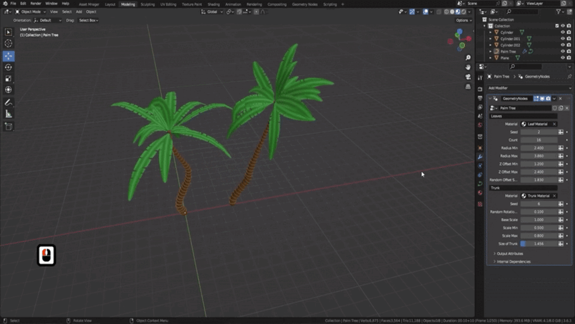This screenshot has height=324, width=575.
Task: Select the Select Box tool in the toolbar
Action: coord(8,32)
